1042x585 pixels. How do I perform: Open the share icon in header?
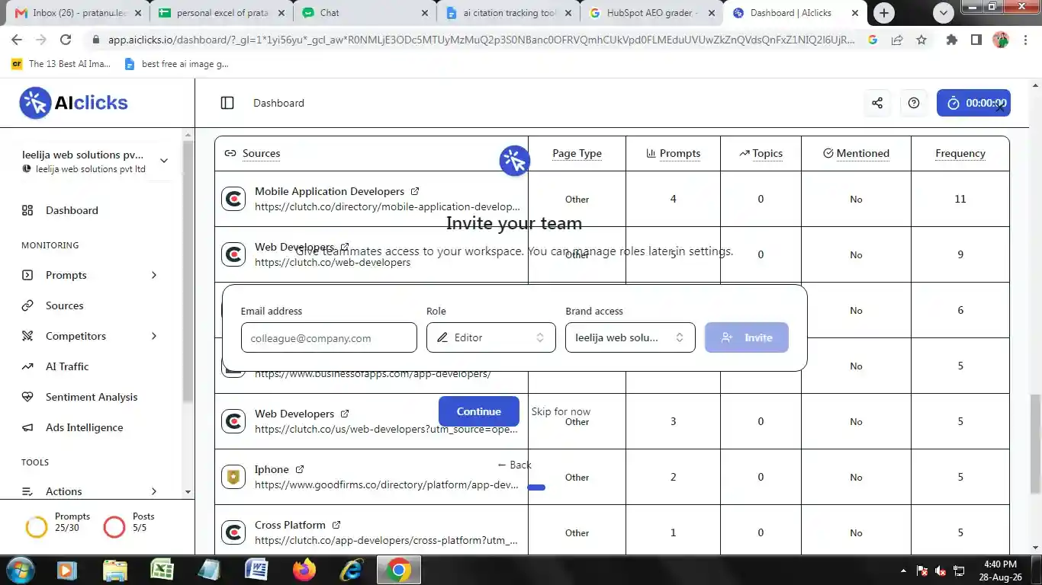(x=877, y=103)
